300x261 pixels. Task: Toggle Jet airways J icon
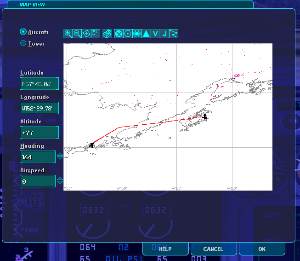tap(164, 34)
